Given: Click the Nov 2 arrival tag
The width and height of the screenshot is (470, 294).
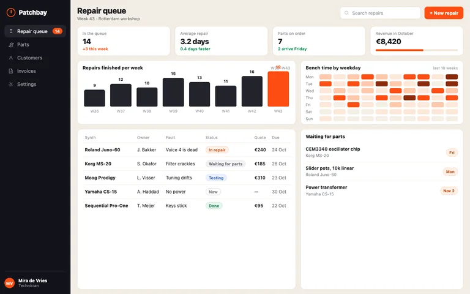Looking at the screenshot, I should (x=449, y=191).
